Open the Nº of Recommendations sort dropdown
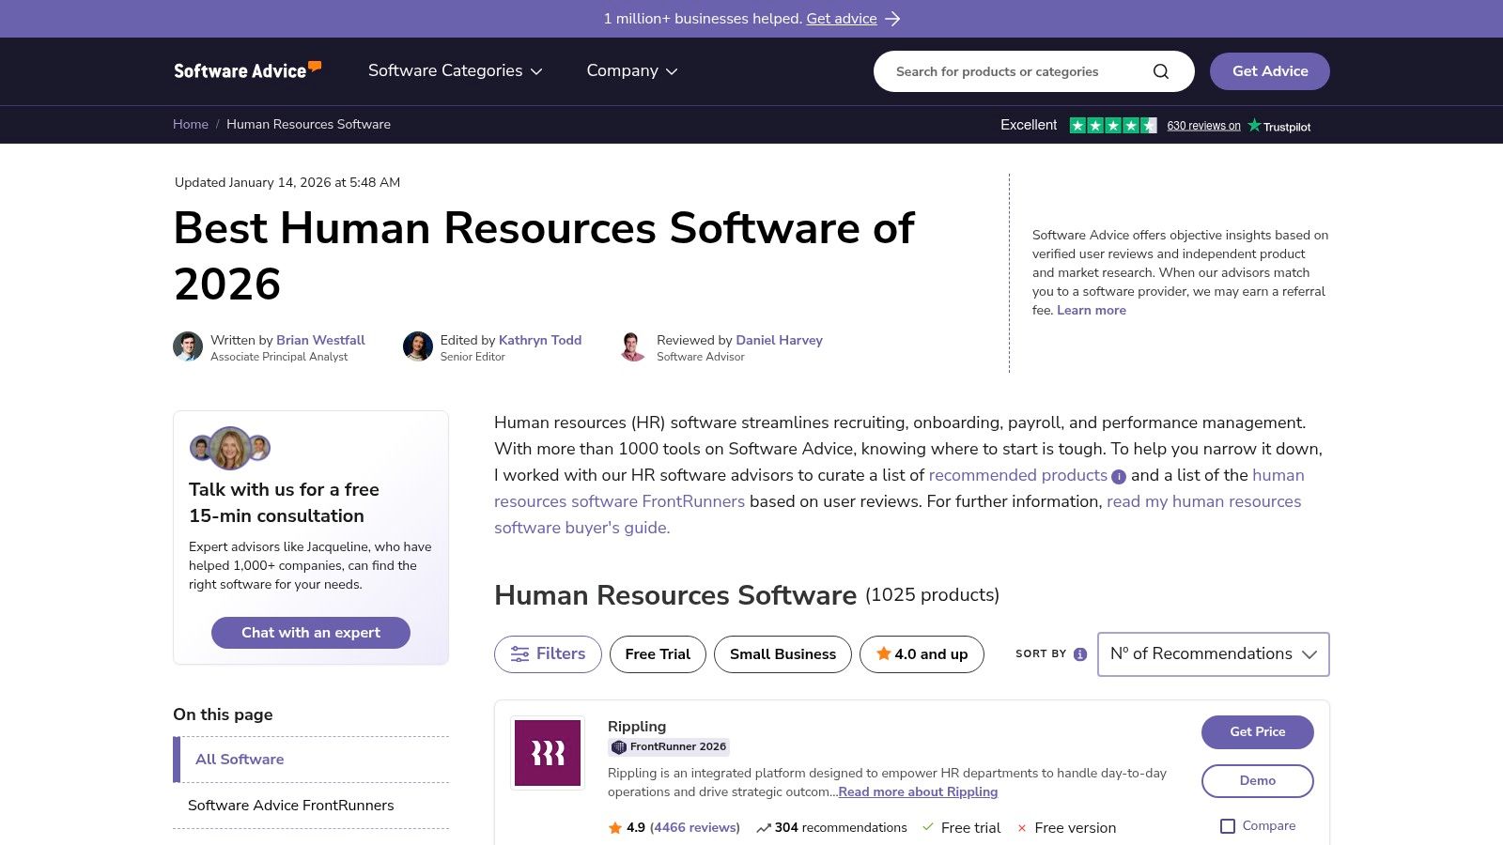 click(x=1213, y=654)
